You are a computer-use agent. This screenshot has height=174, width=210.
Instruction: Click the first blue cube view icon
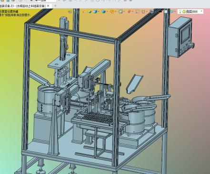(x=95, y=11)
